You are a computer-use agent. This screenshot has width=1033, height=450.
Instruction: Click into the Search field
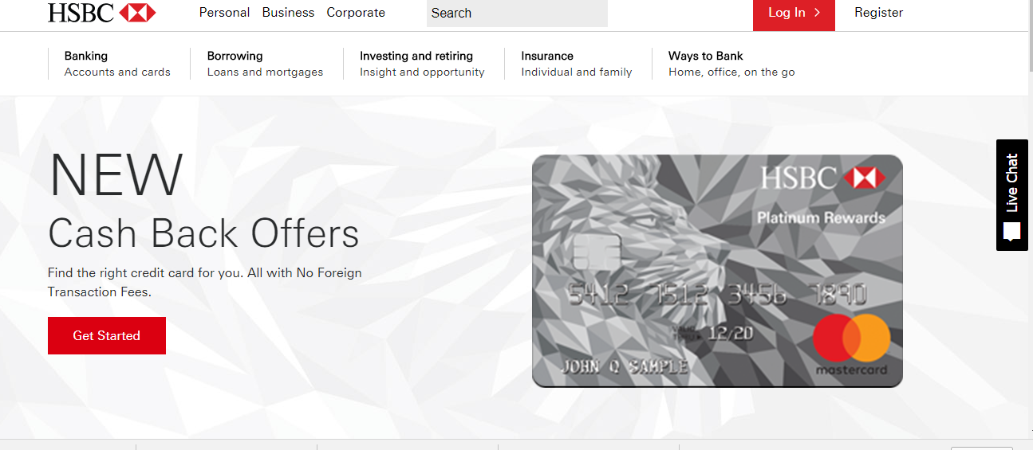click(517, 14)
